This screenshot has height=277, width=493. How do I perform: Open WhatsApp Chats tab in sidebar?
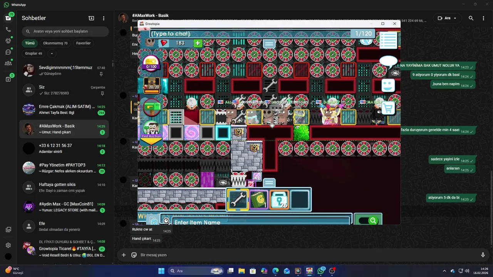[8, 18]
